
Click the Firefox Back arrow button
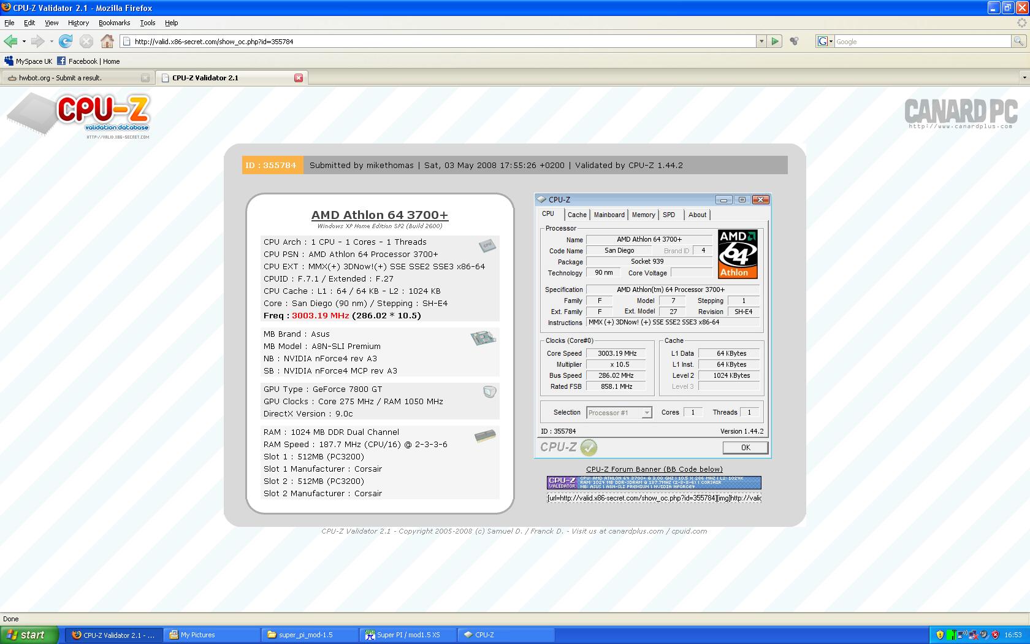10,41
